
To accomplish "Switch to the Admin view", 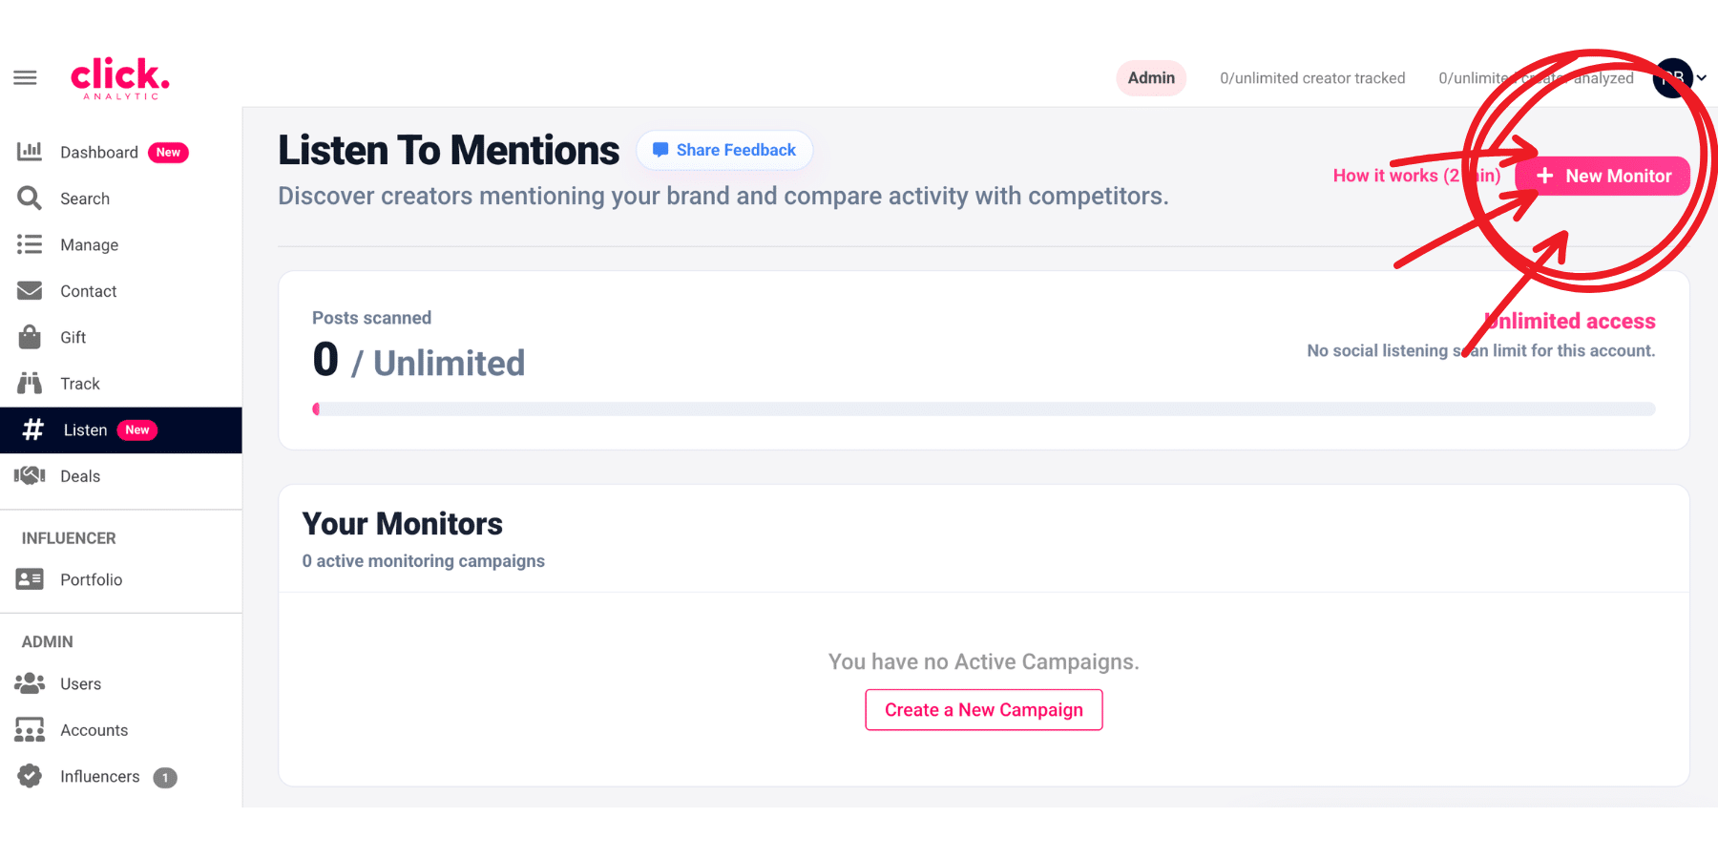I will (1151, 77).
